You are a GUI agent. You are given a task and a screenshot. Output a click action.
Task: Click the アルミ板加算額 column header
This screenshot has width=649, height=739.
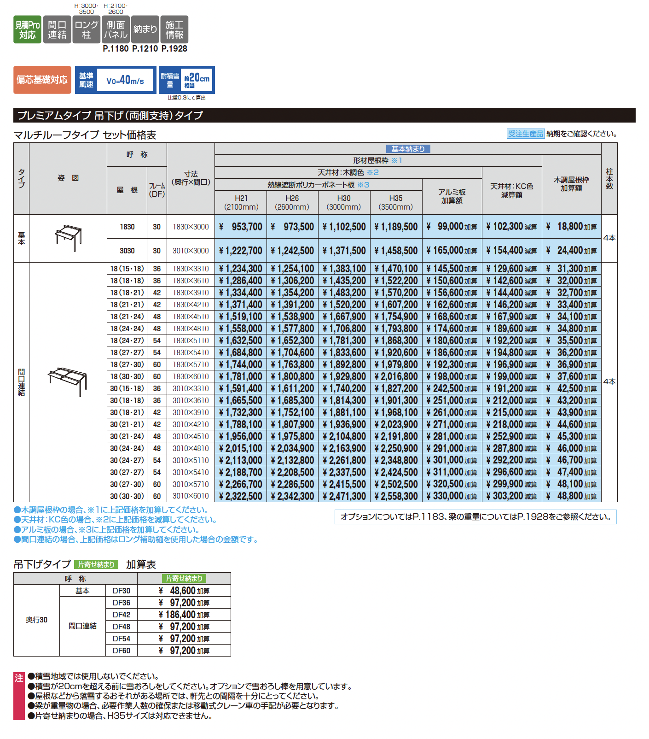pos(452,196)
